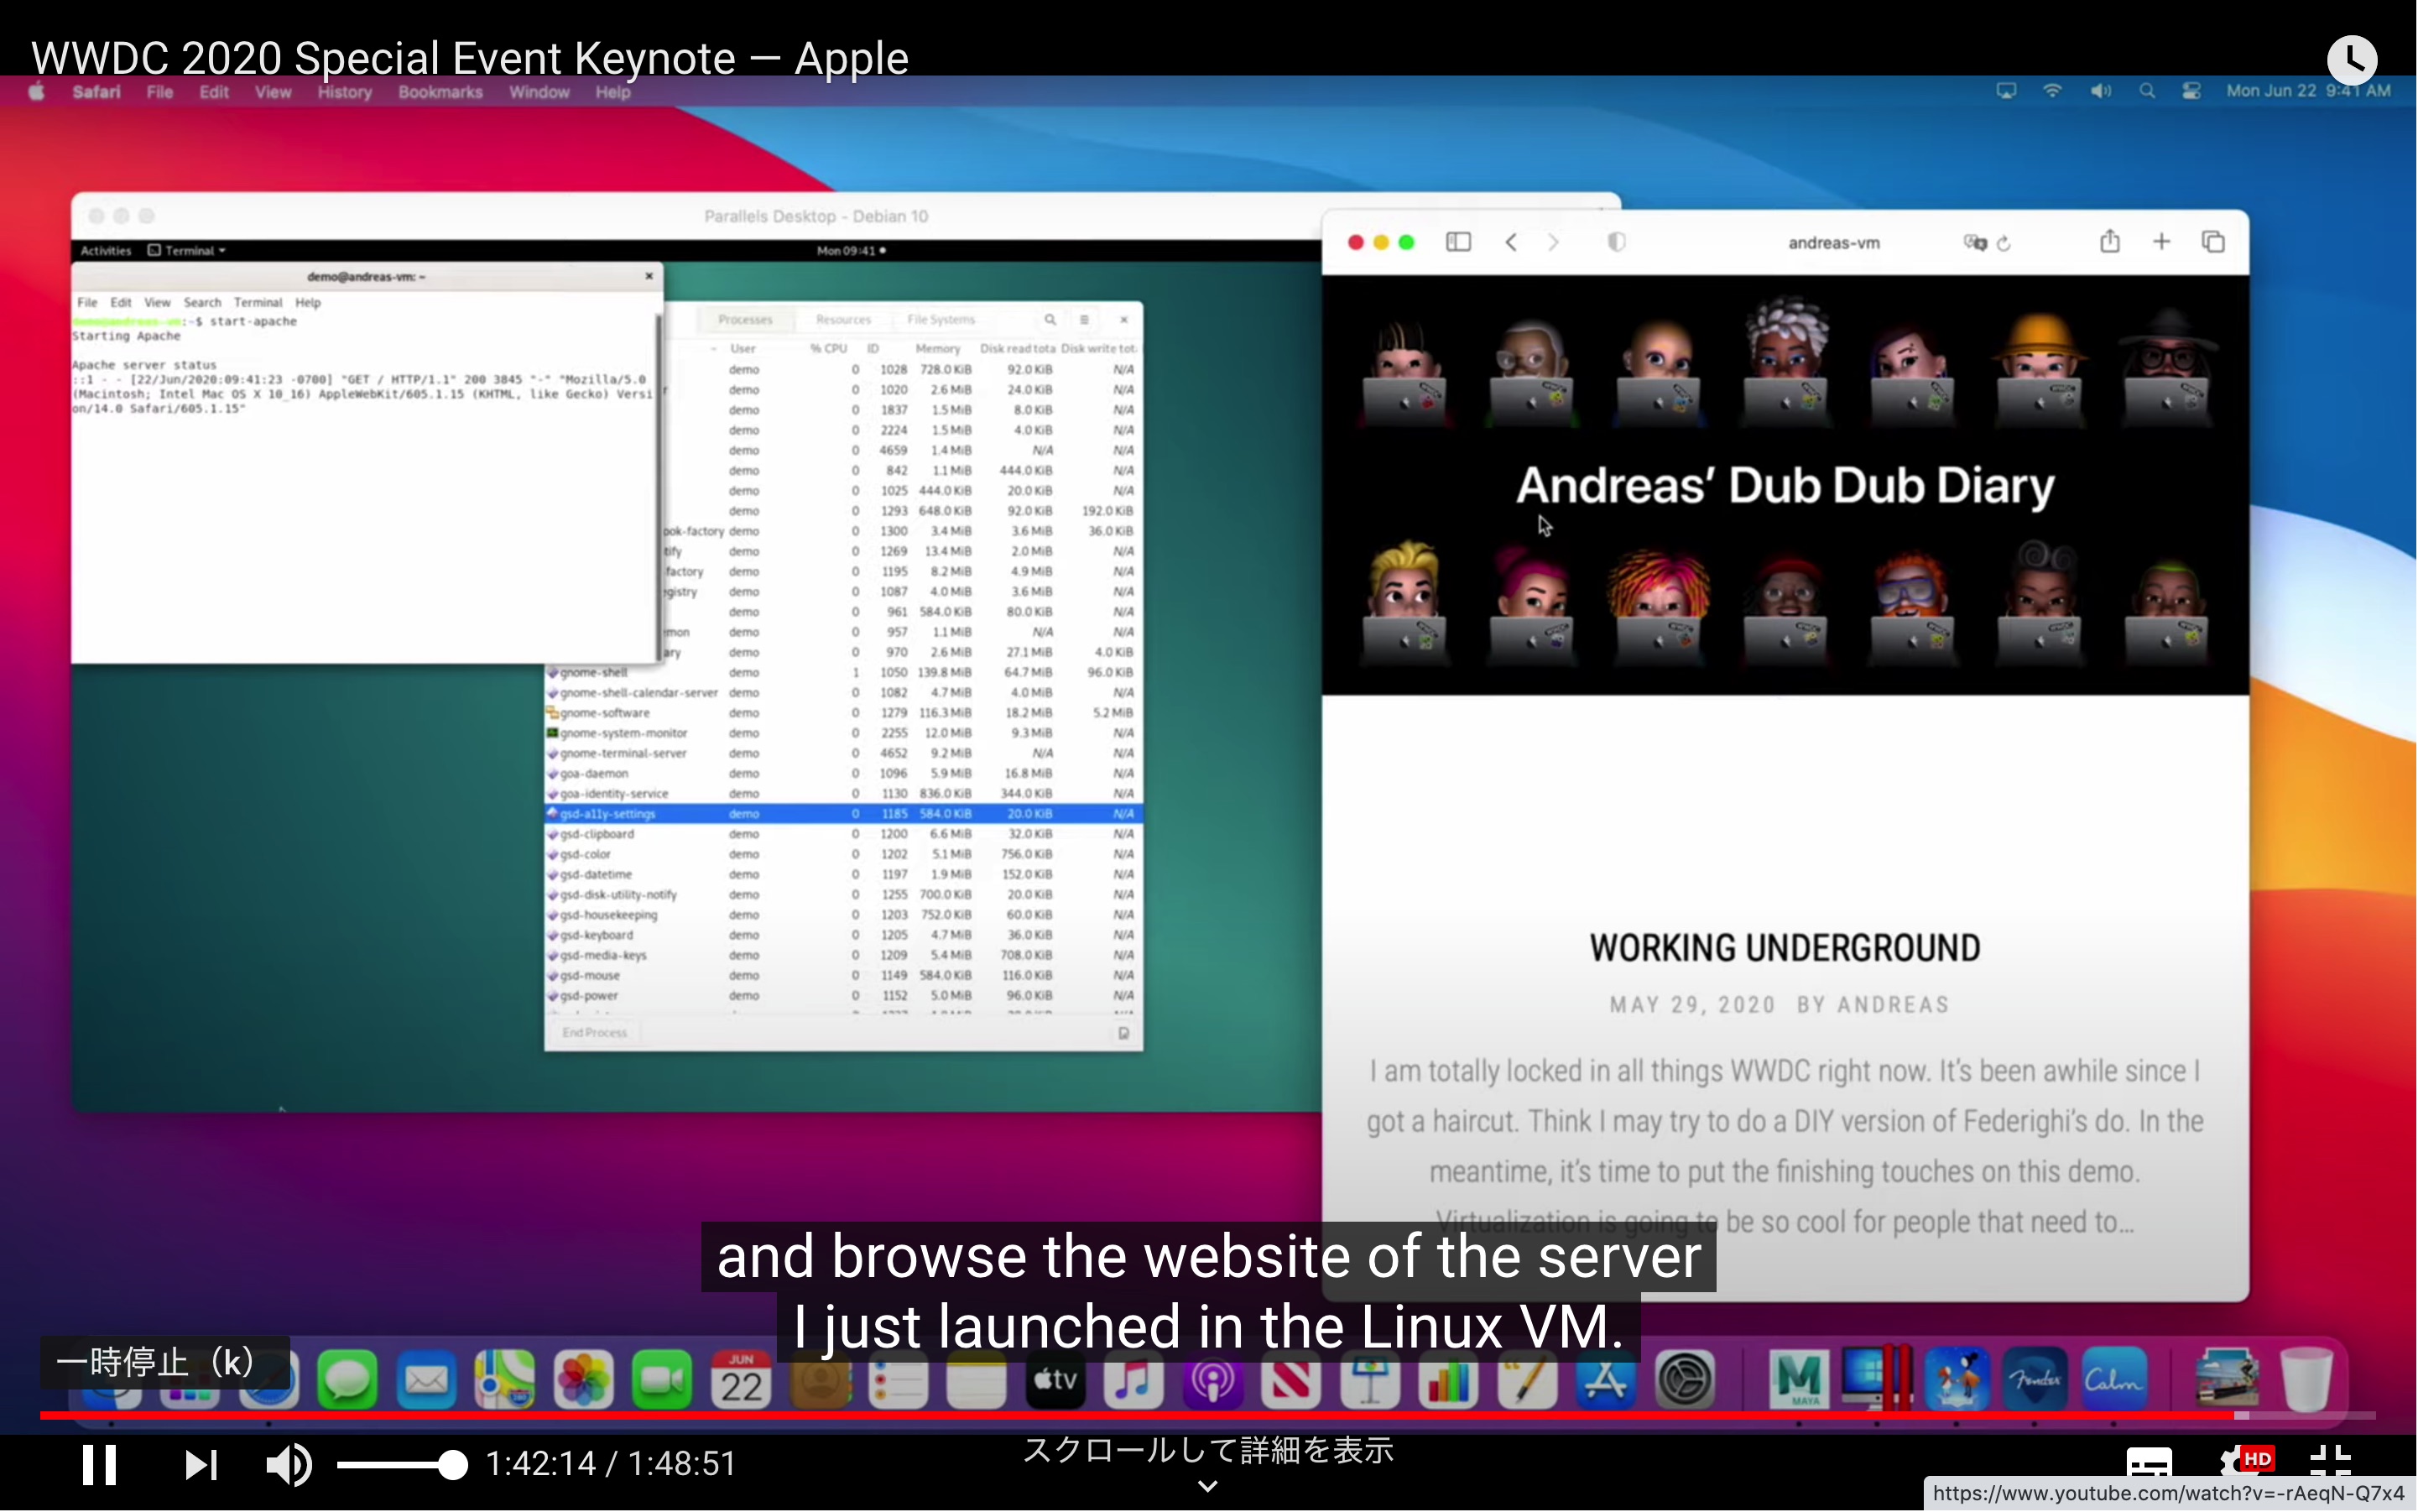
Task: Toggle Safari sidebar button
Action: (1458, 242)
